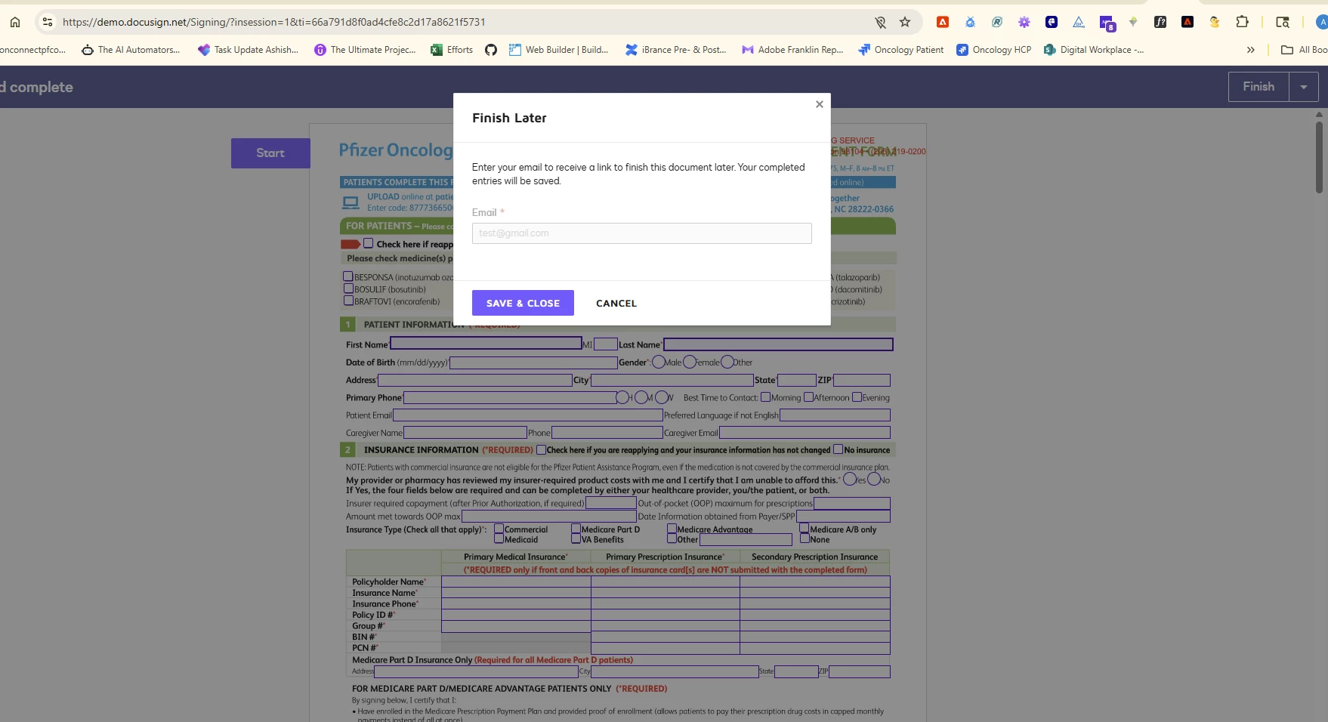Open the Finish dropdown arrow
This screenshot has width=1328, height=722.
(x=1304, y=87)
